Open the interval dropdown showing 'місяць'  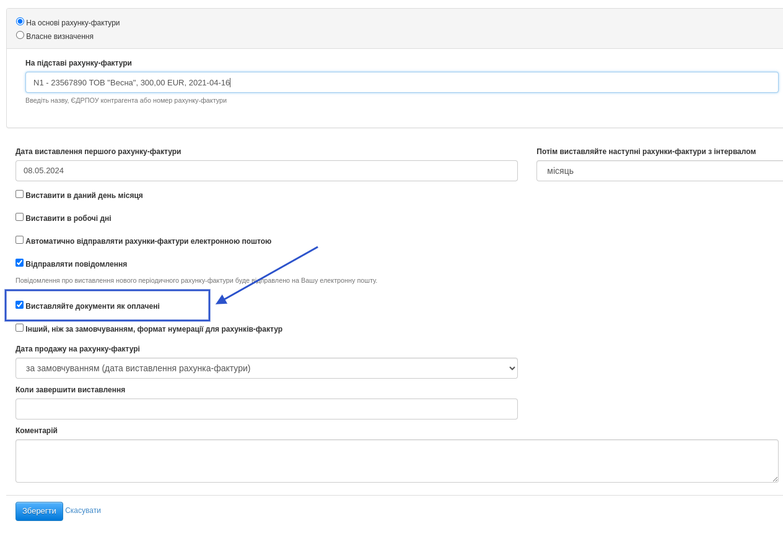659,171
